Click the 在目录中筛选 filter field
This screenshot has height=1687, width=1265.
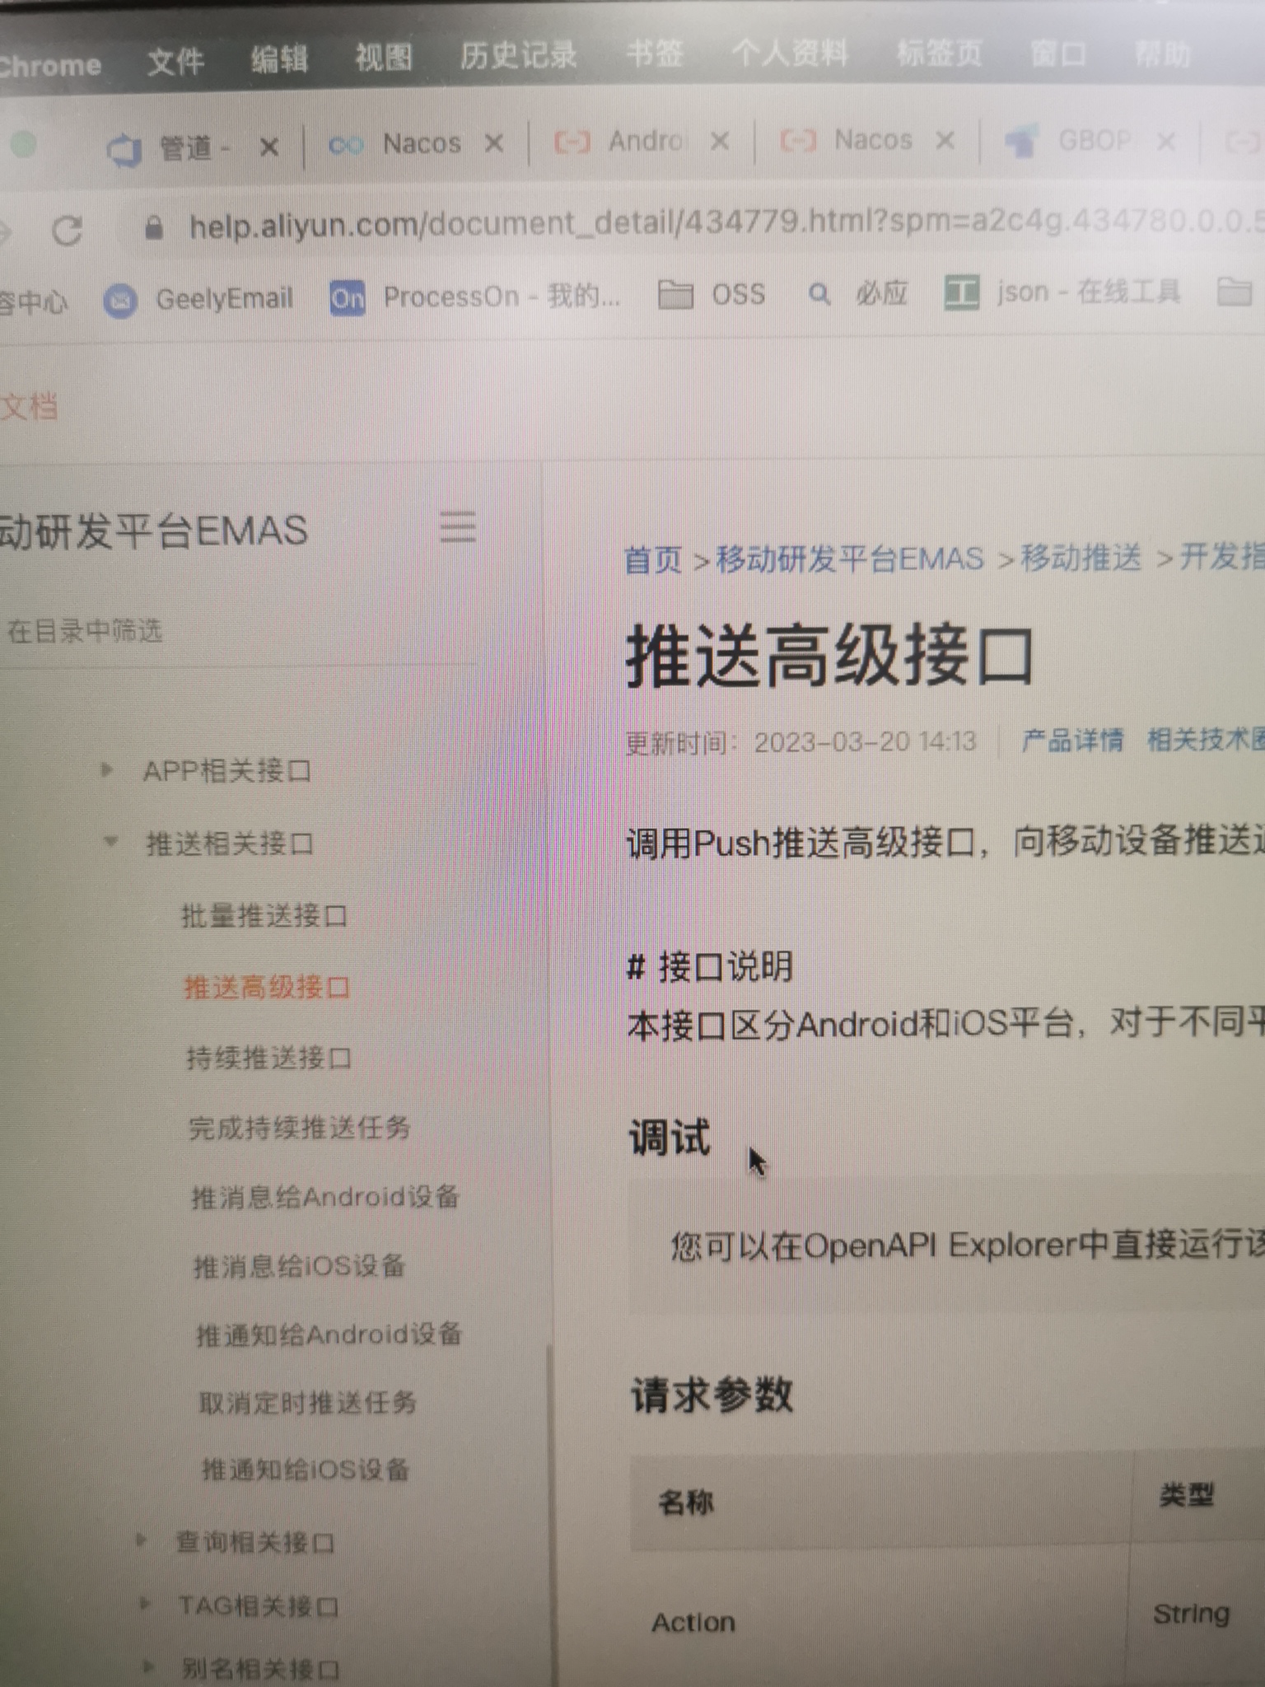239,632
